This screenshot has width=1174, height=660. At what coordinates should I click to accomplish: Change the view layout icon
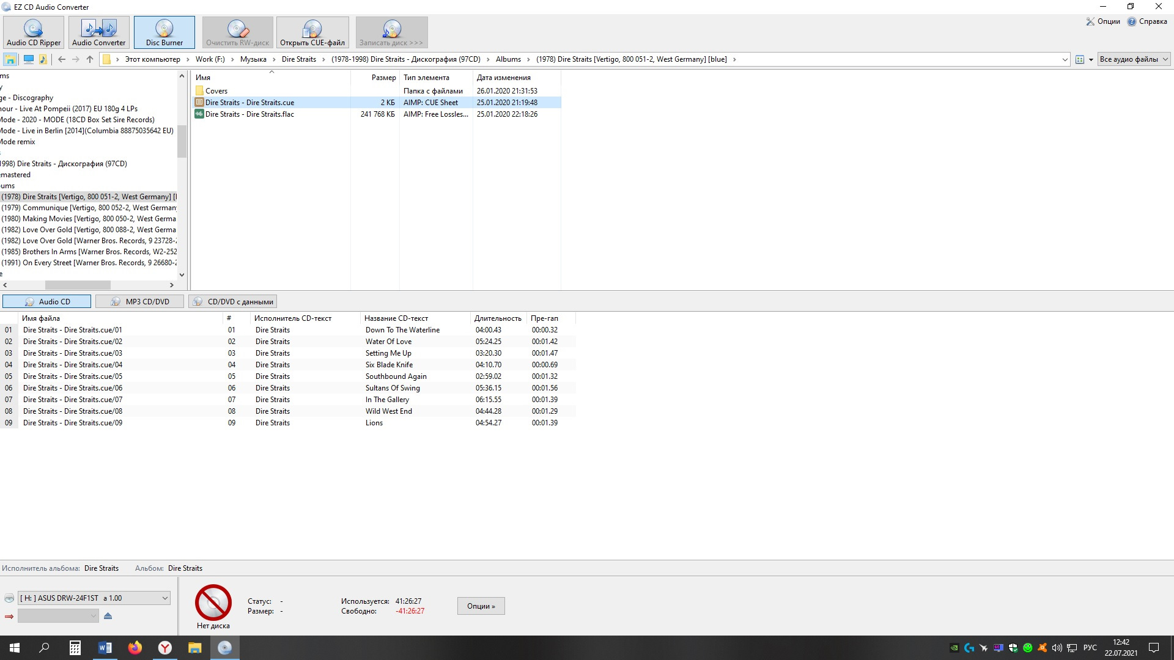[x=1080, y=59]
